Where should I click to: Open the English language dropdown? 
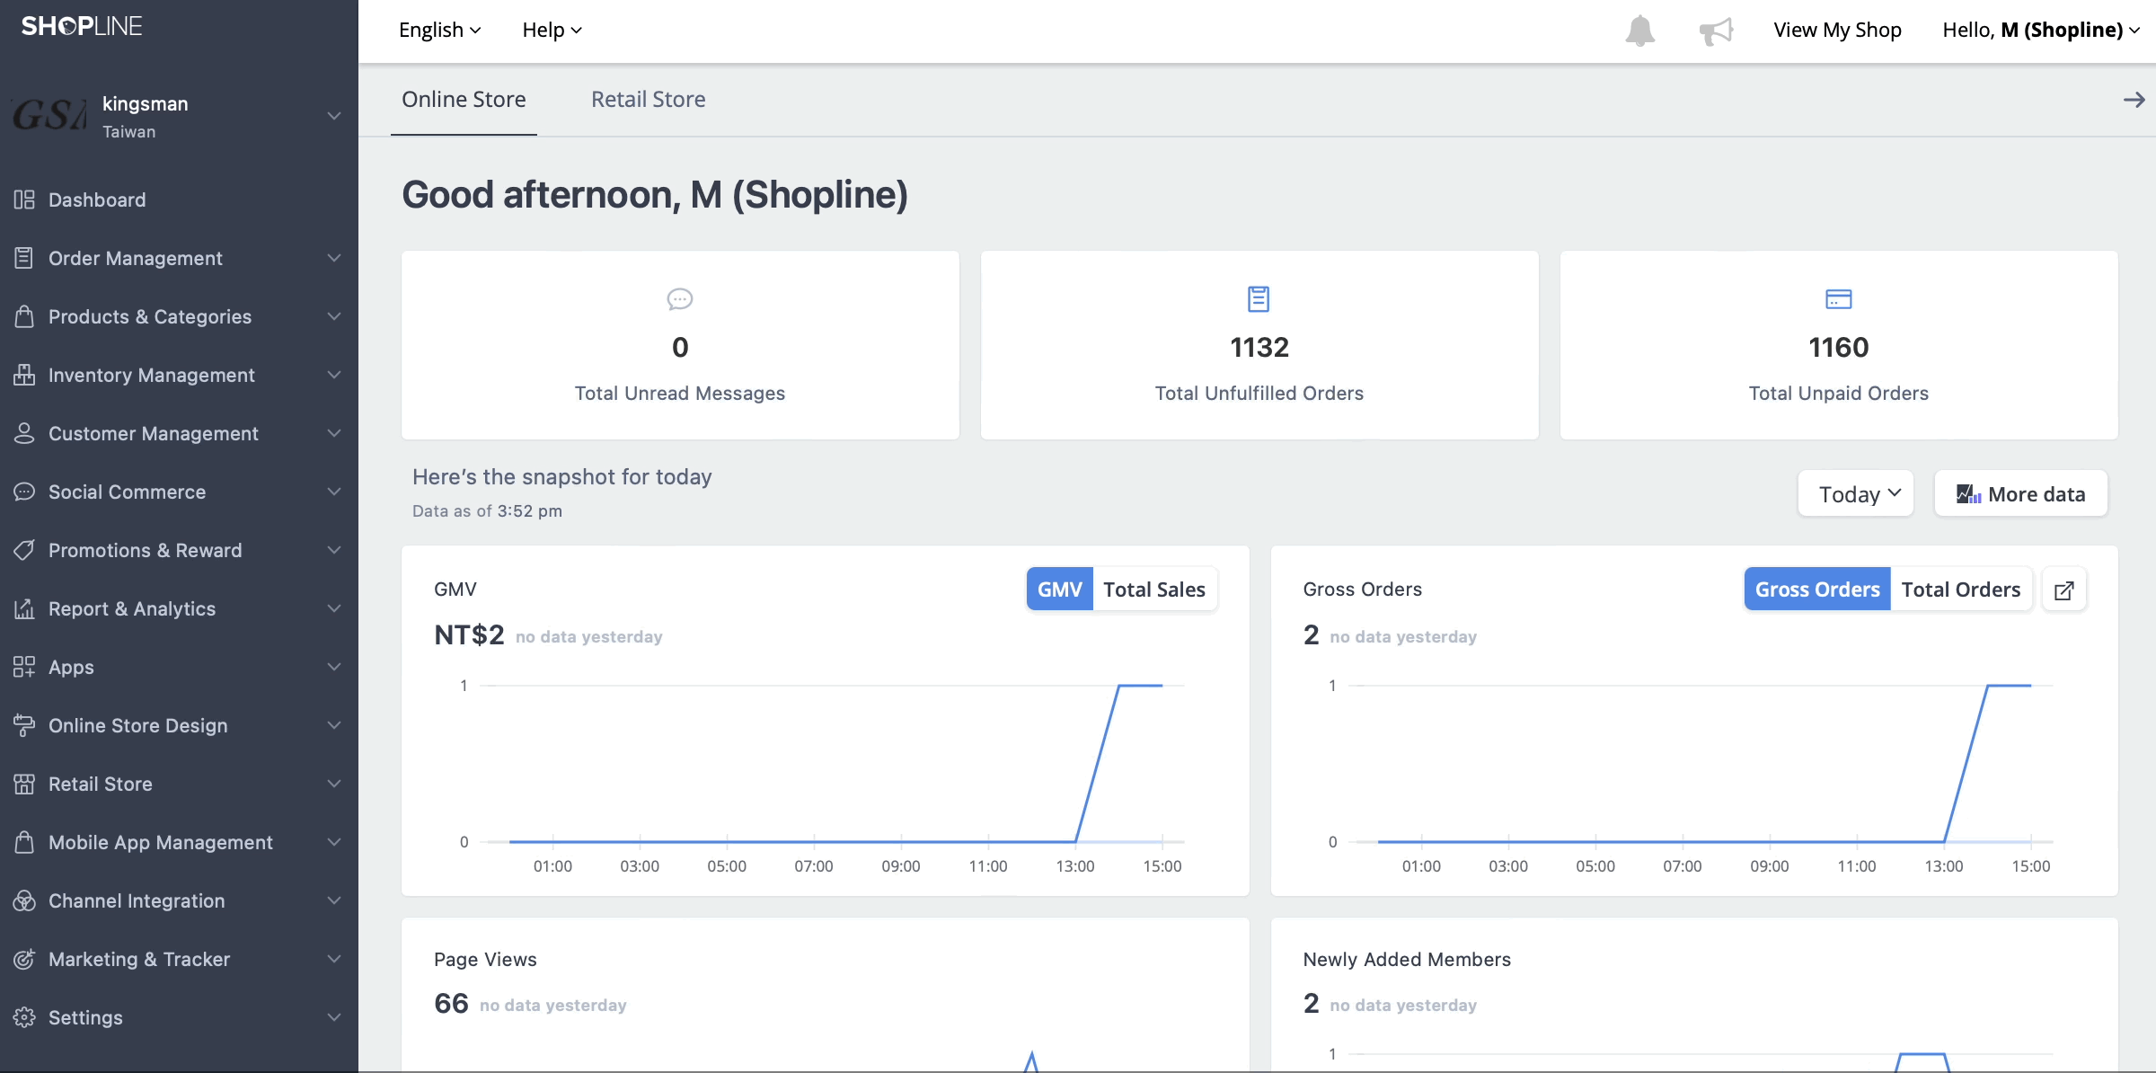pyautogui.click(x=439, y=30)
